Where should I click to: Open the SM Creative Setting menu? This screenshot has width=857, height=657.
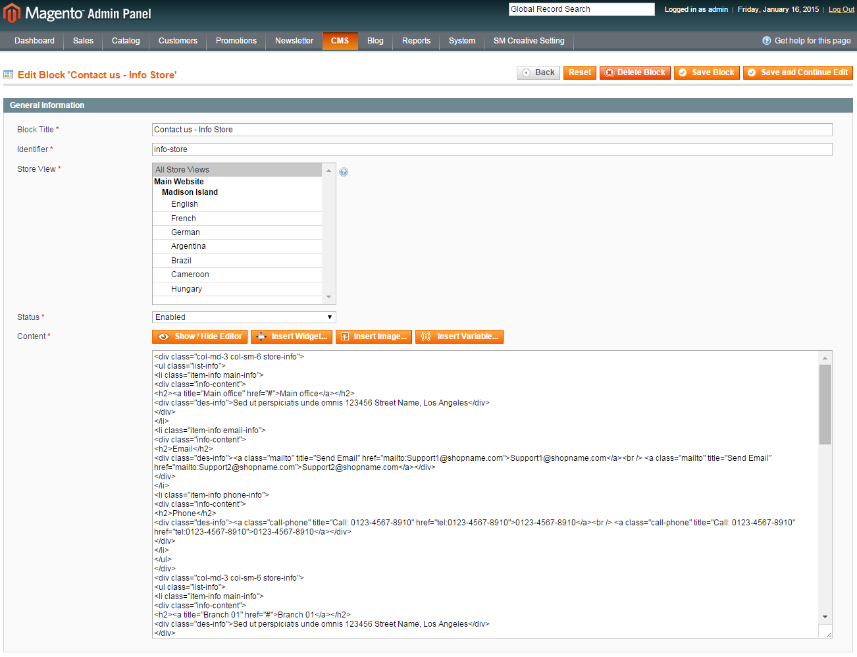[529, 41]
